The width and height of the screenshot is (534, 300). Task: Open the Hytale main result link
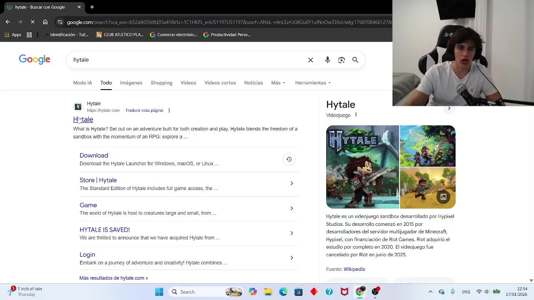coord(83,120)
